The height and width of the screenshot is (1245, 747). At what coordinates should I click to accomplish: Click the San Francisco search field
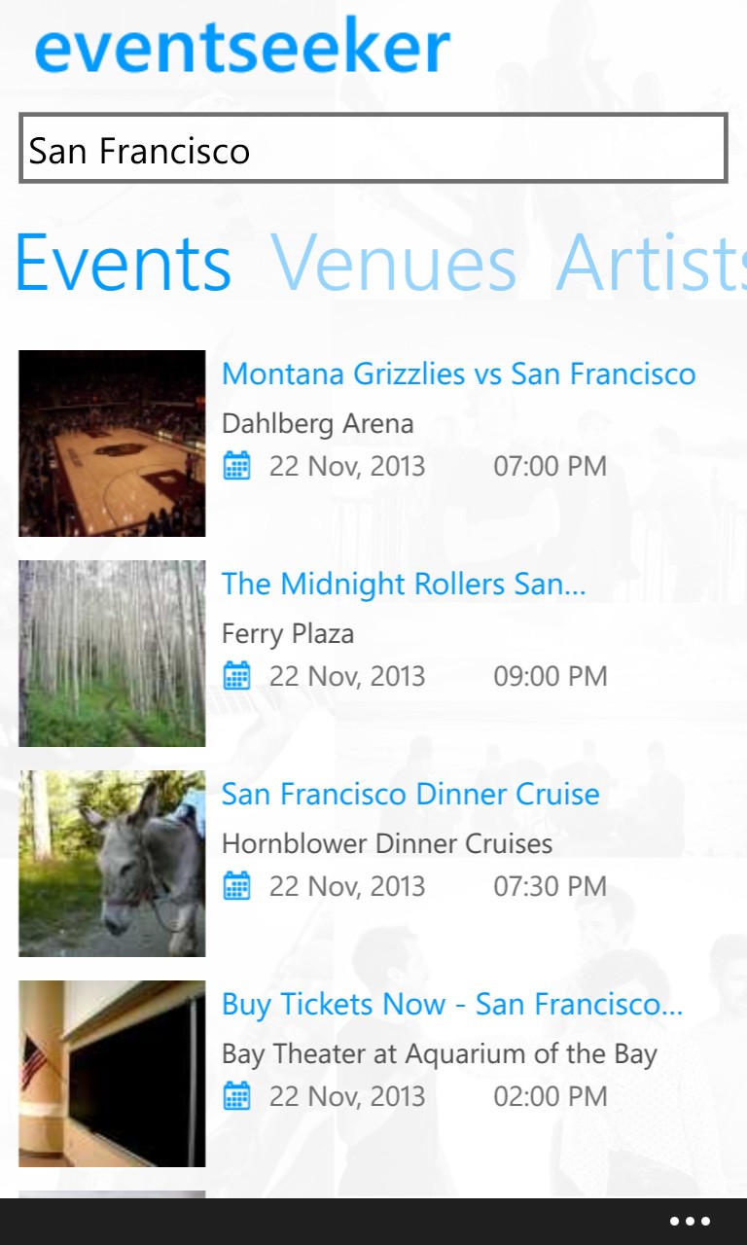pyautogui.click(x=373, y=149)
